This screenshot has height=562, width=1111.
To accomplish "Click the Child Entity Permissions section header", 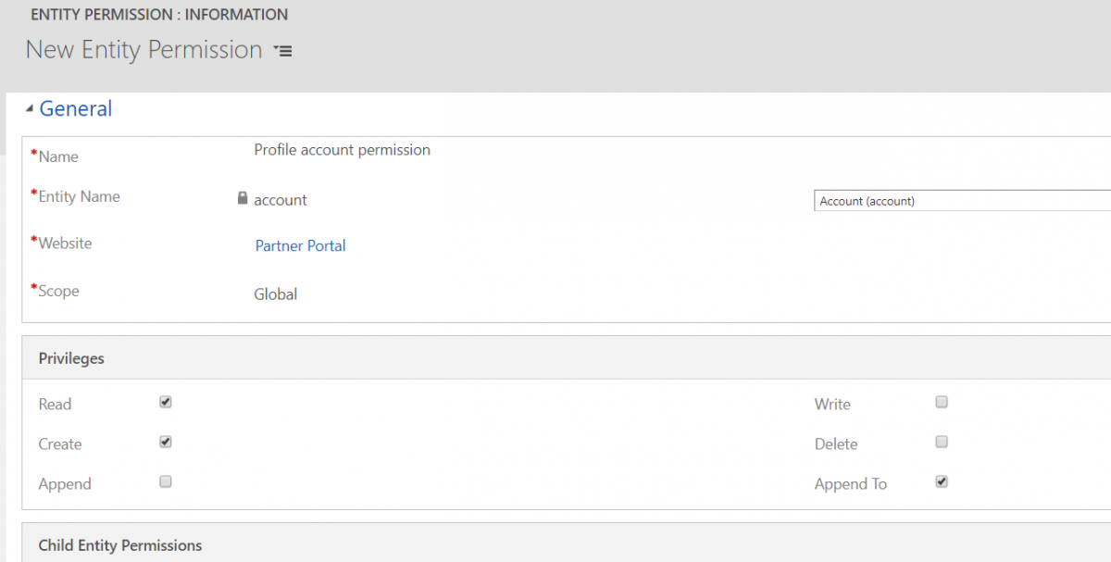I will (120, 545).
